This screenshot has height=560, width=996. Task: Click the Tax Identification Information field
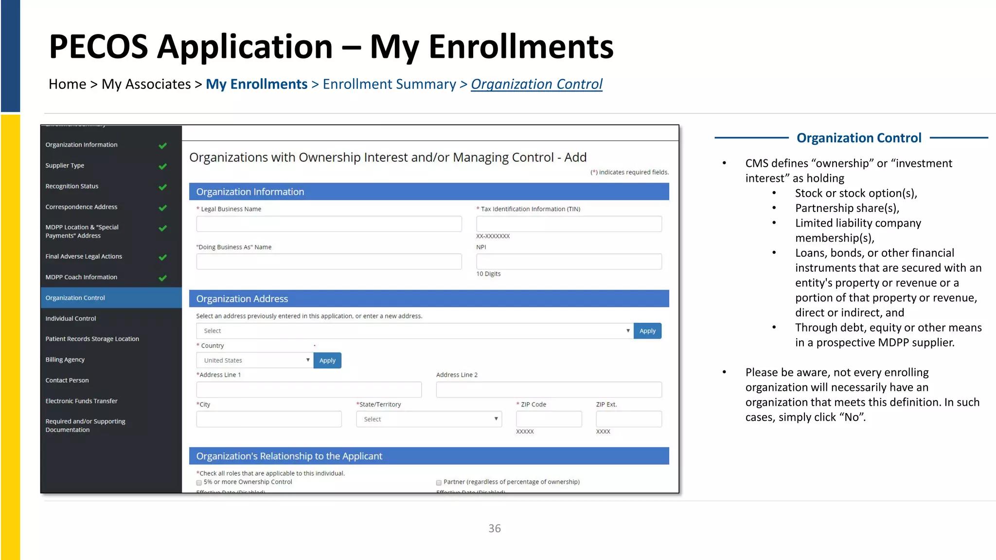point(569,224)
